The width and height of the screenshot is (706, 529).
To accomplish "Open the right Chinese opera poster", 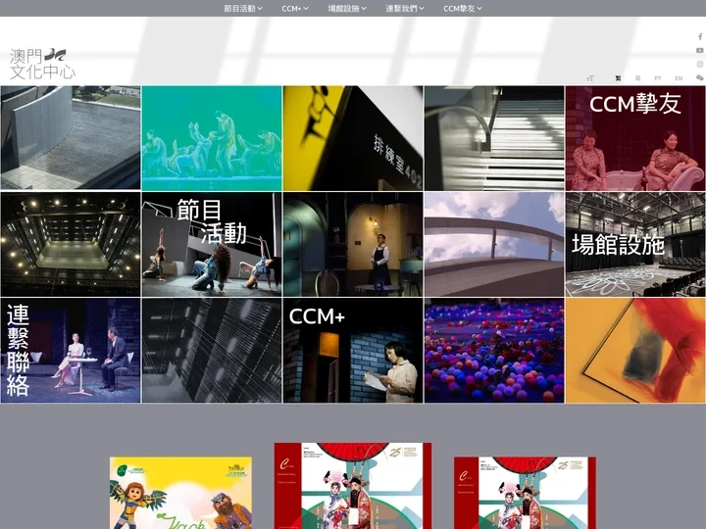I will point(525,493).
